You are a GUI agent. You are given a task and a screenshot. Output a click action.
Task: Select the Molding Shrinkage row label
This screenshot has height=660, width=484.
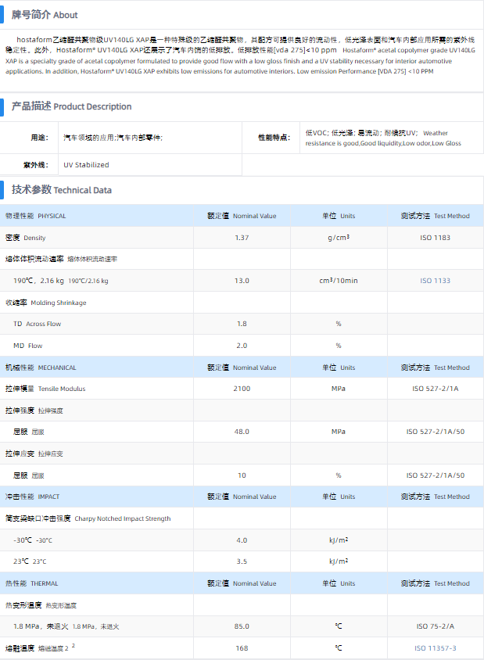point(45,303)
